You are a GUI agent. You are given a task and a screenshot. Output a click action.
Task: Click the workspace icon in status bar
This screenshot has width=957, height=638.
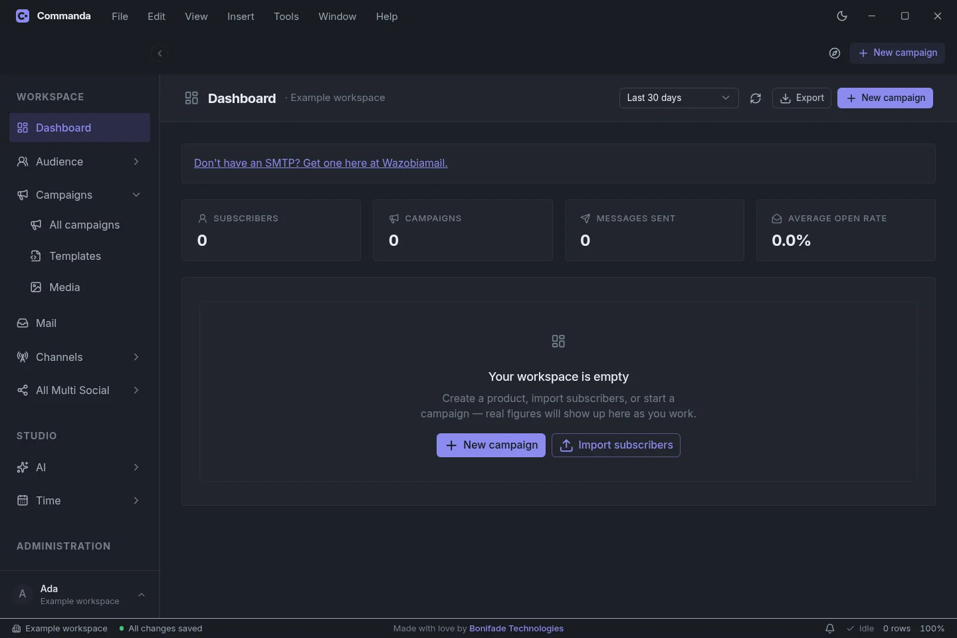pos(17,629)
